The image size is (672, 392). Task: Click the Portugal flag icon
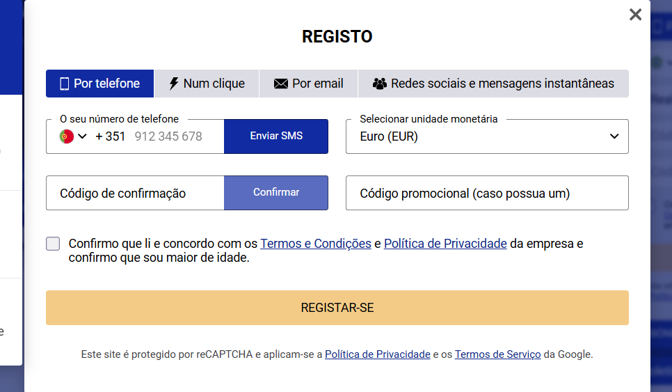pyautogui.click(x=67, y=136)
